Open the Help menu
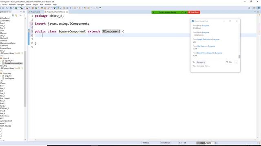Image resolution: width=261 pixels, height=146 pixels. point(55,4)
